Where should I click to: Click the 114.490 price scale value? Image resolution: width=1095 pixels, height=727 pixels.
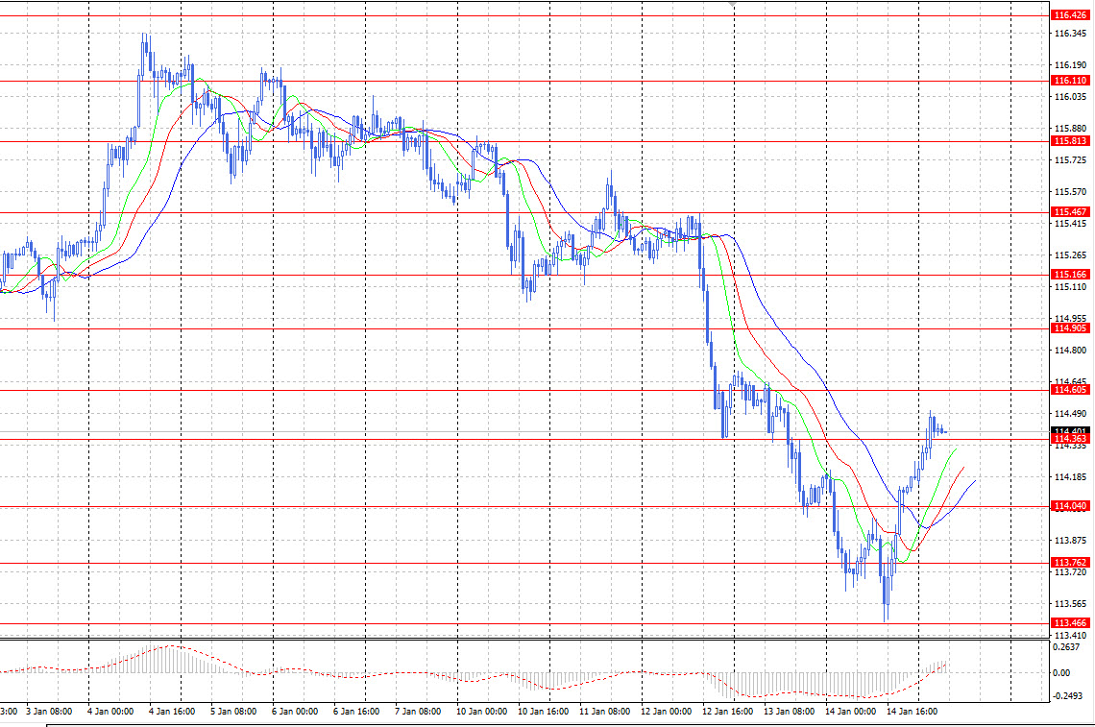(x=1070, y=414)
